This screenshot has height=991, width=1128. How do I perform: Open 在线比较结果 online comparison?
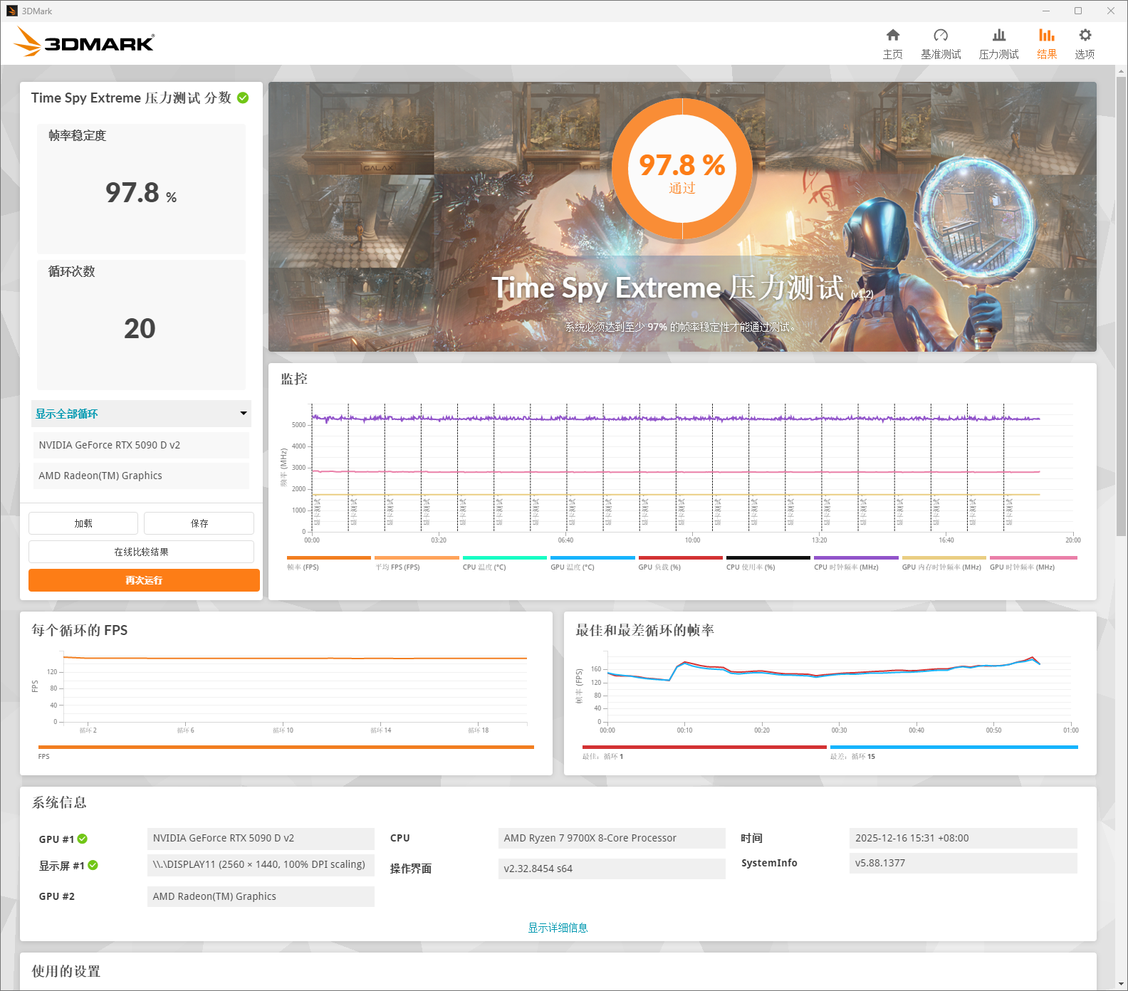point(141,552)
